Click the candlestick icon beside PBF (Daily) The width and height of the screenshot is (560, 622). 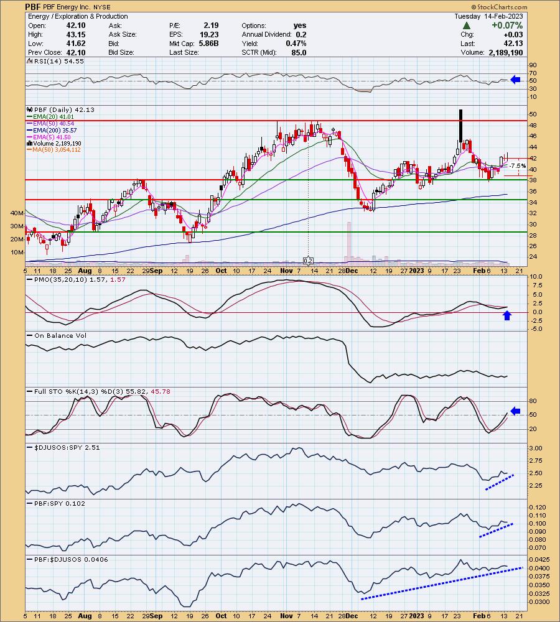[30, 110]
